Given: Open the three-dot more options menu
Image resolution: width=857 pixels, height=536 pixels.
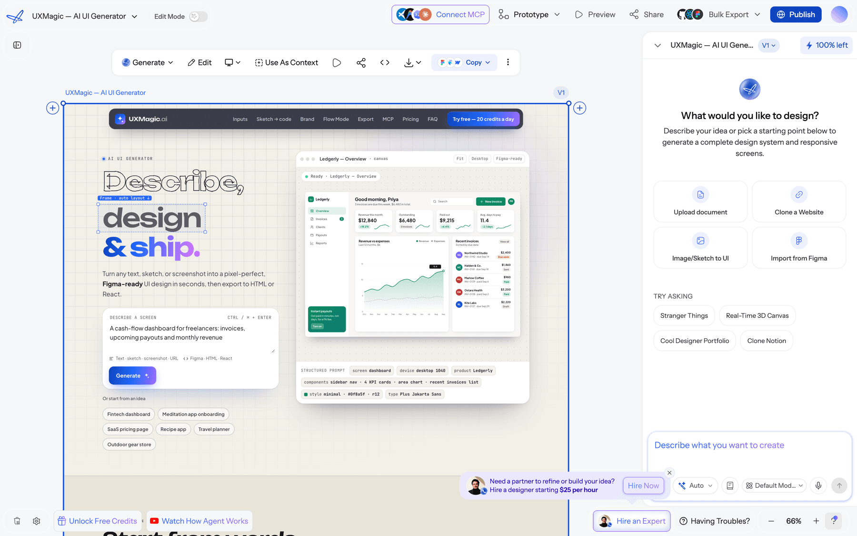Looking at the screenshot, I should tap(508, 62).
